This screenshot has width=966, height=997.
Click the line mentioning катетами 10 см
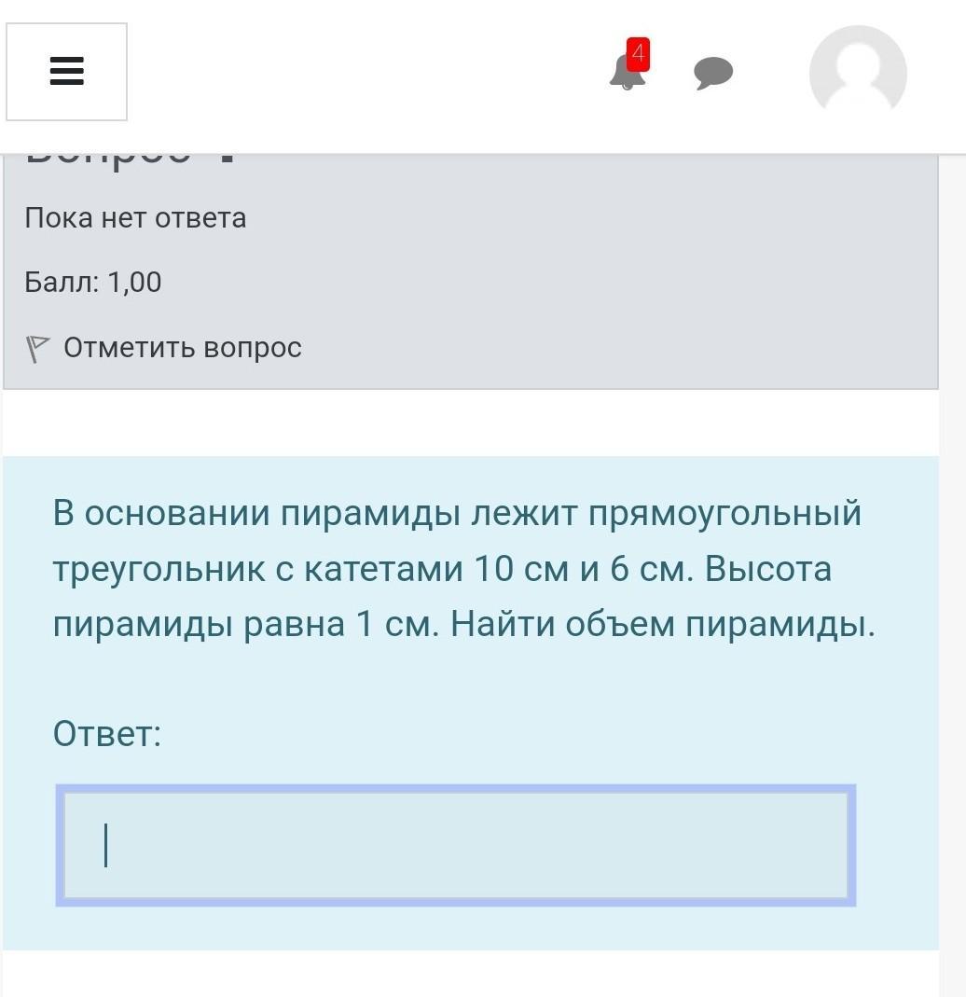point(441,569)
